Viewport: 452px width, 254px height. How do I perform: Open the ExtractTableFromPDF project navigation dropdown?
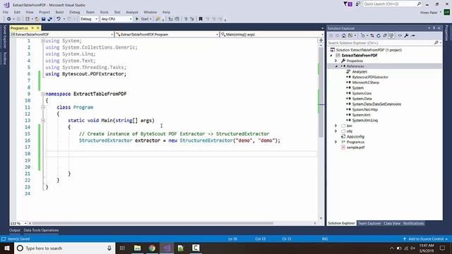coord(62,35)
